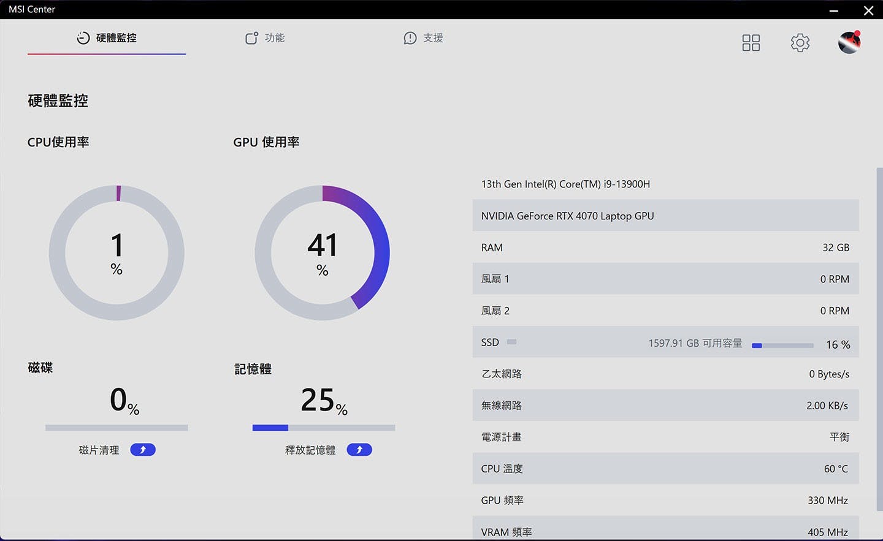Click the 2.00 KB/s wireless speed value
Viewport: 883px width, 541px height.
coord(827,406)
